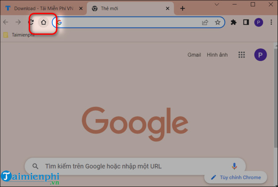
Task: Open the toolbar profile avatar P
Action: (x=259, y=22)
